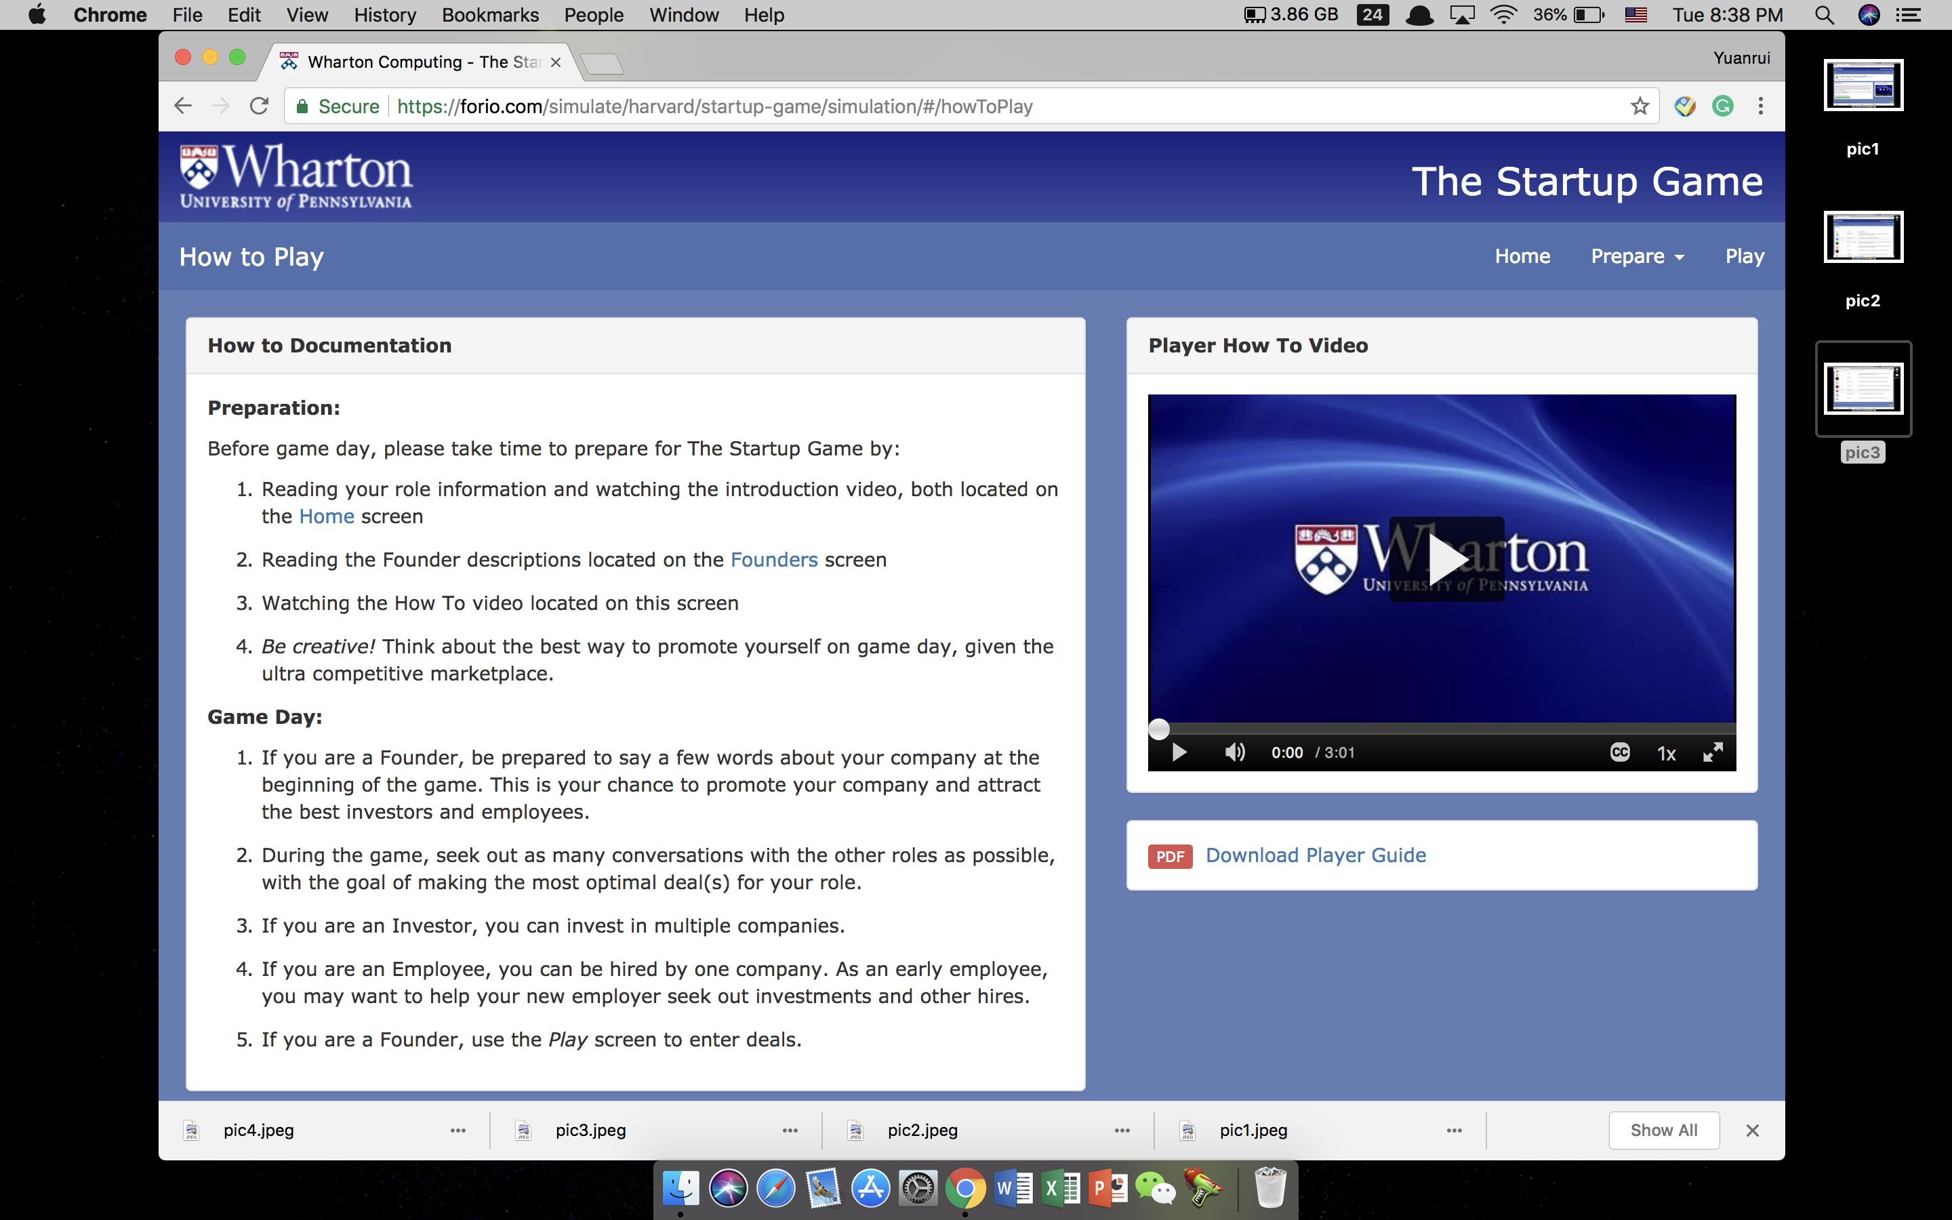The width and height of the screenshot is (1952, 1220).
Task: Open the options menu for pic2.jpeg download
Action: (1122, 1131)
